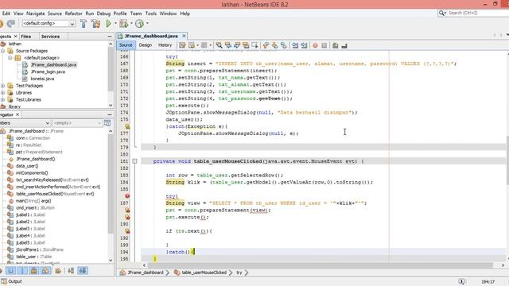Select data_user() in Navigator members list
Image resolution: width=509 pixels, height=286 pixels.
pos(27,166)
